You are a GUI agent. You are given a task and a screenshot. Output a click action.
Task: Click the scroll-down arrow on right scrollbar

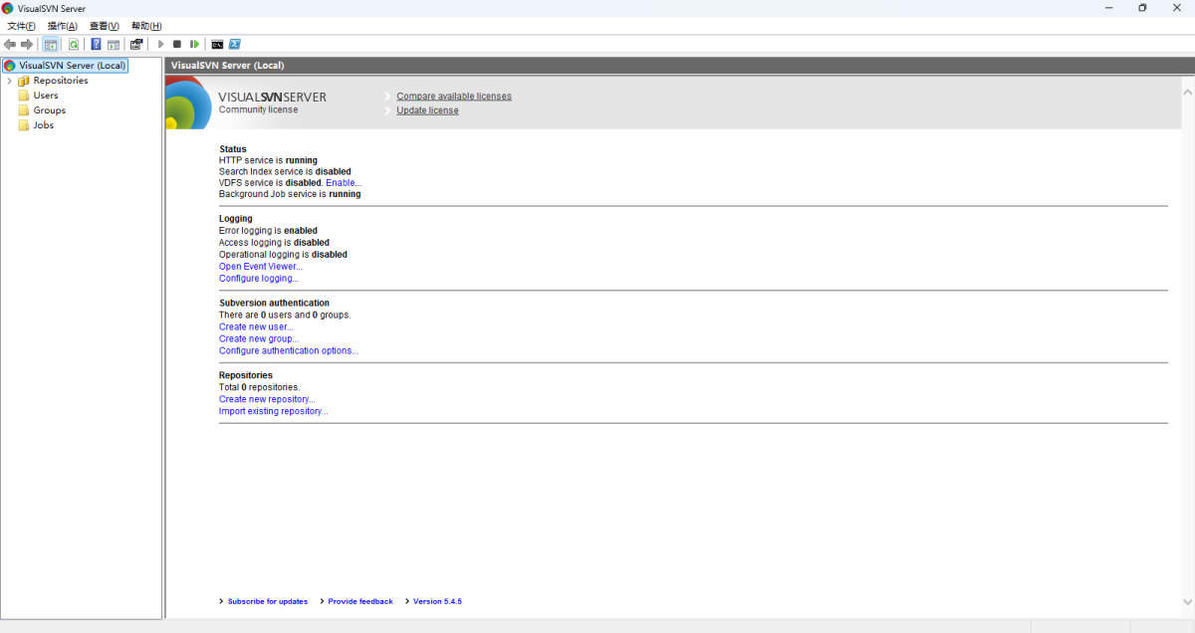pyautogui.click(x=1187, y=602)
